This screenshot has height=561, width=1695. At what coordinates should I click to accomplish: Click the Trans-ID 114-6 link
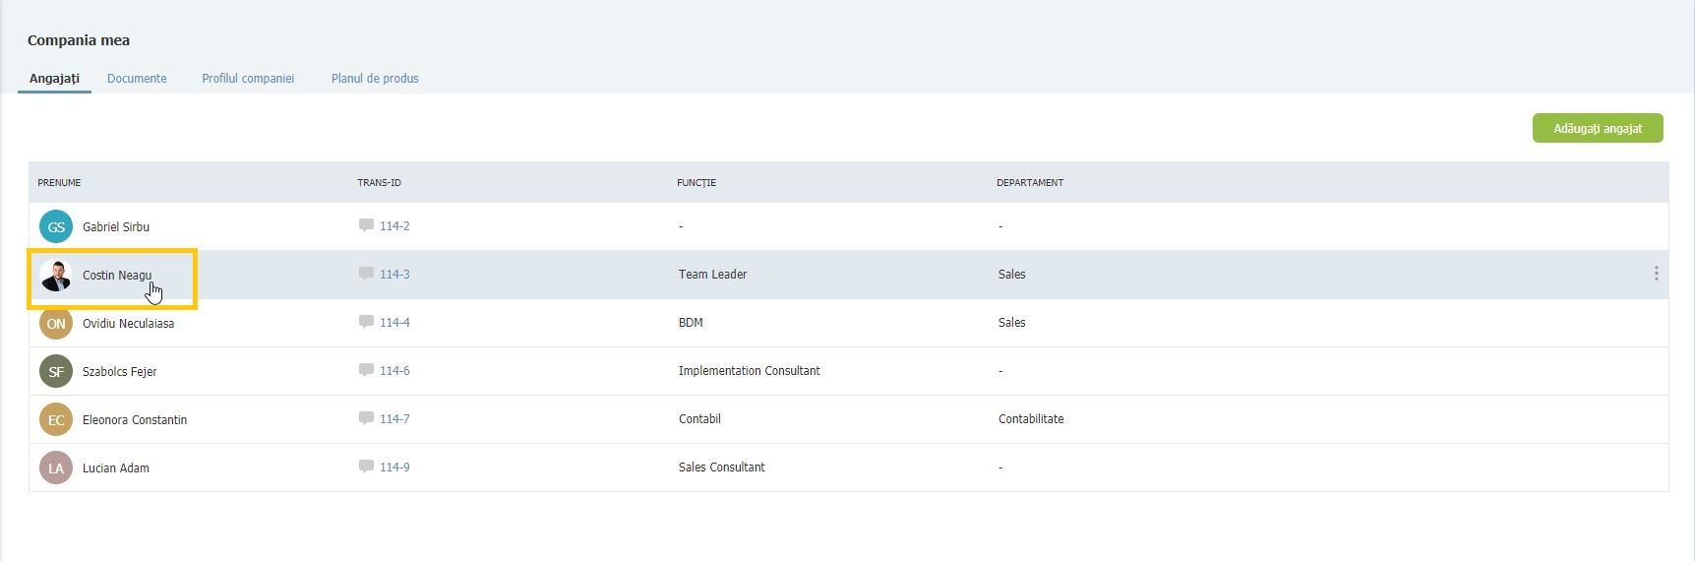pos(394,370)
